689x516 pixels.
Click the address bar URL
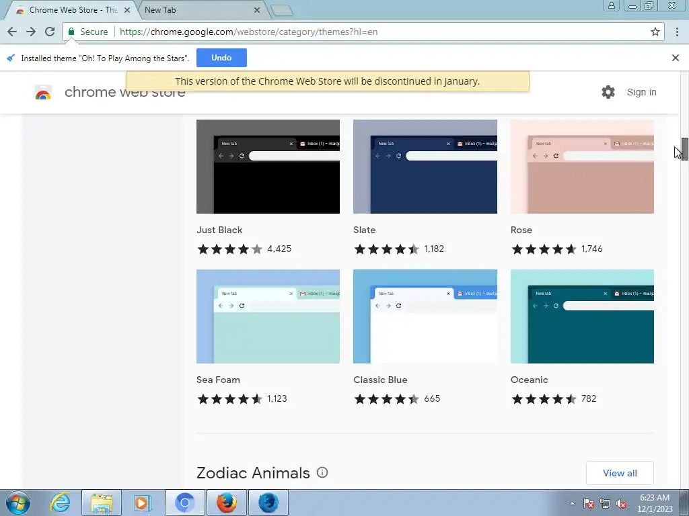point(249,32)
